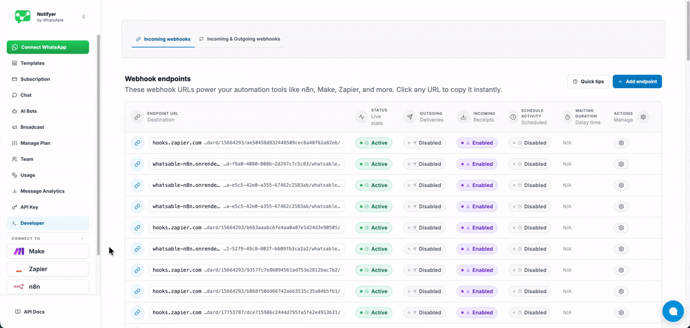Select the Team menu label
The height and width of the screenshot is (328, 690).
27,159
